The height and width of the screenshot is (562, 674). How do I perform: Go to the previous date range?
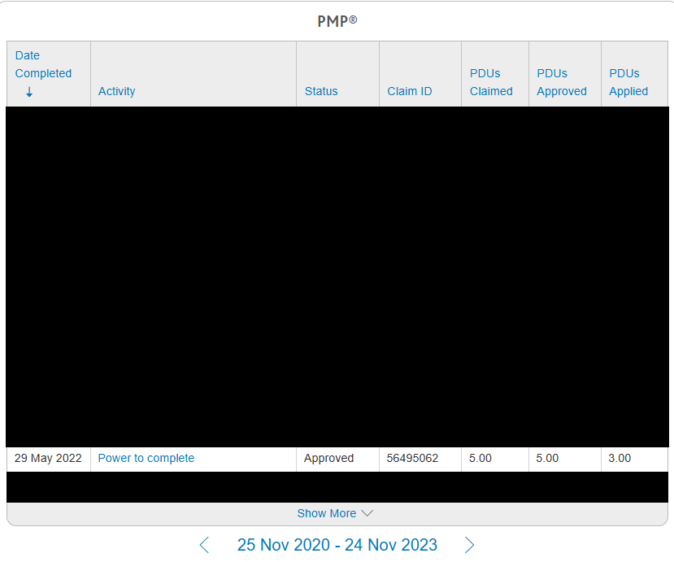coord(204,545)
